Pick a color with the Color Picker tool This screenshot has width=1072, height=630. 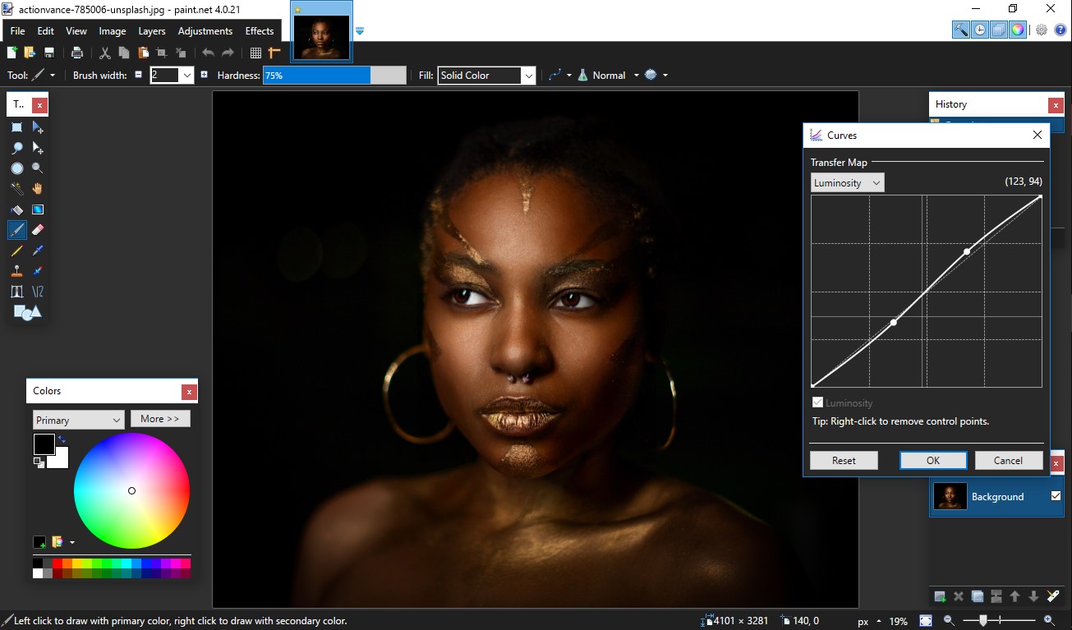point(38,251)
